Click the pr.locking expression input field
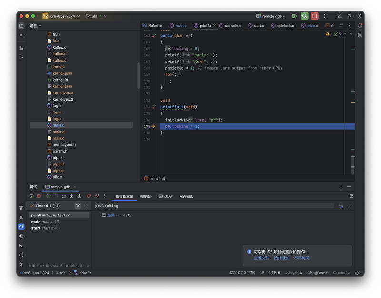 click(214, 206)
